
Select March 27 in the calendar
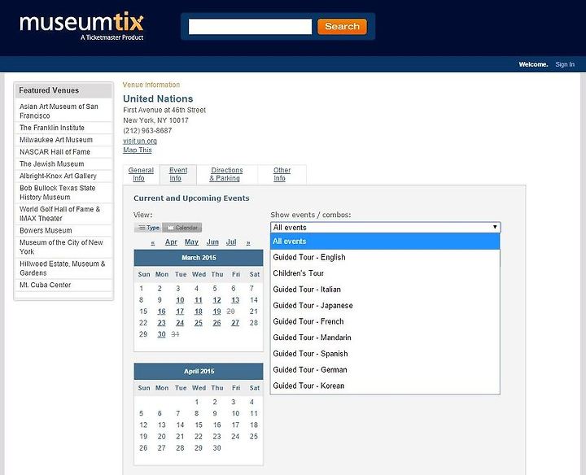(235, 323)
